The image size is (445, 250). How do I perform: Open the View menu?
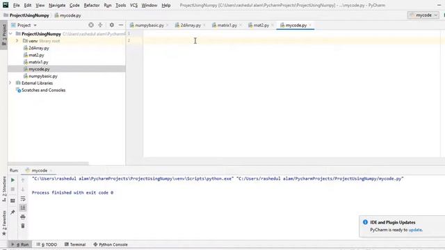click(x=40, y=5)
